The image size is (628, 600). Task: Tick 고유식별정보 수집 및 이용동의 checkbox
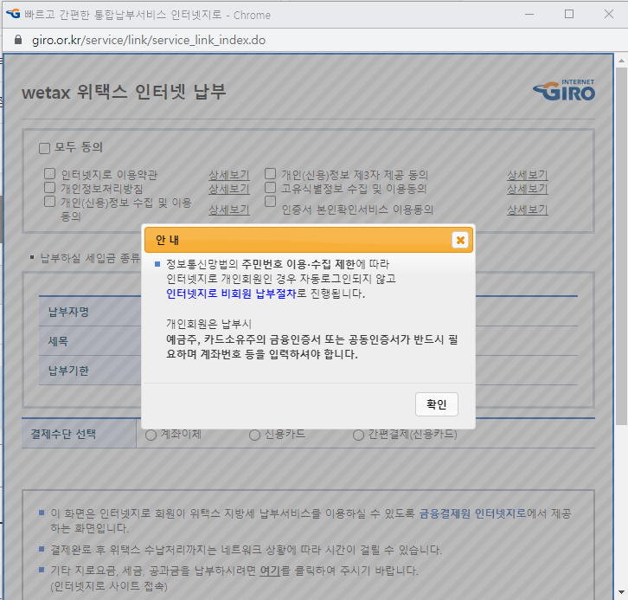[x=271, y=187]
